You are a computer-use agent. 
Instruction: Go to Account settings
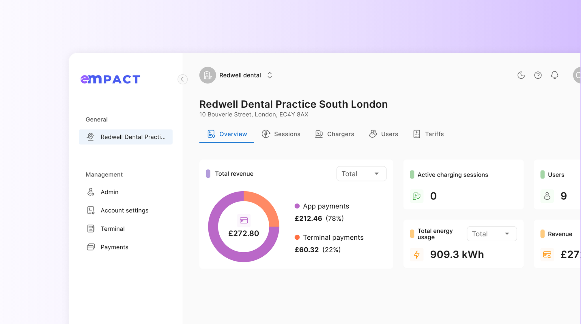(124, 210)
